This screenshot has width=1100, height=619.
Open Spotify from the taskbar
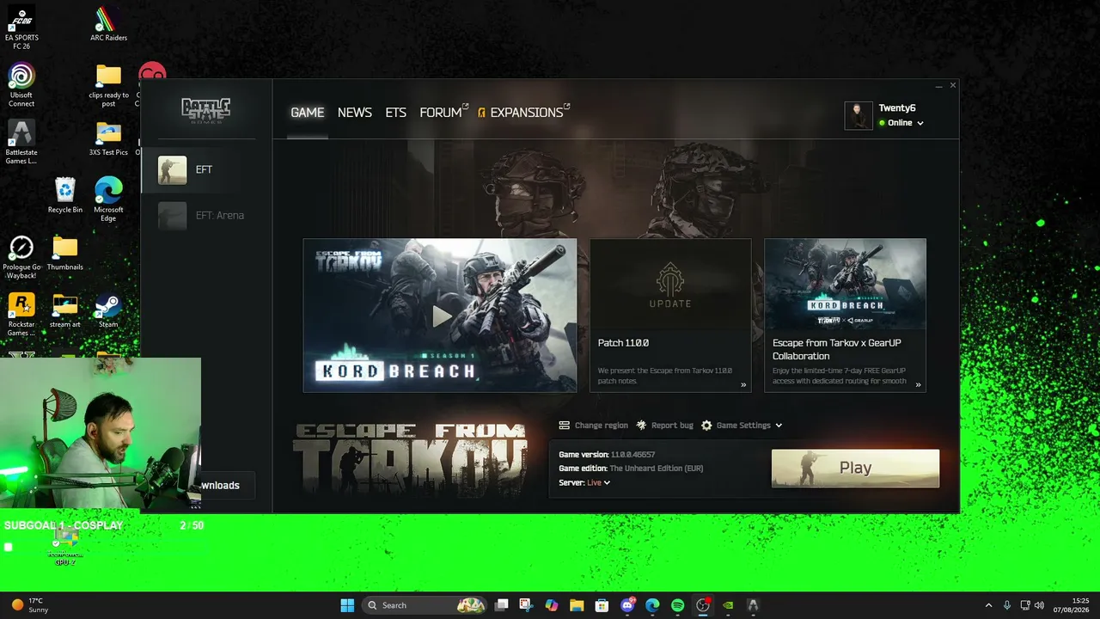(677, 605)
